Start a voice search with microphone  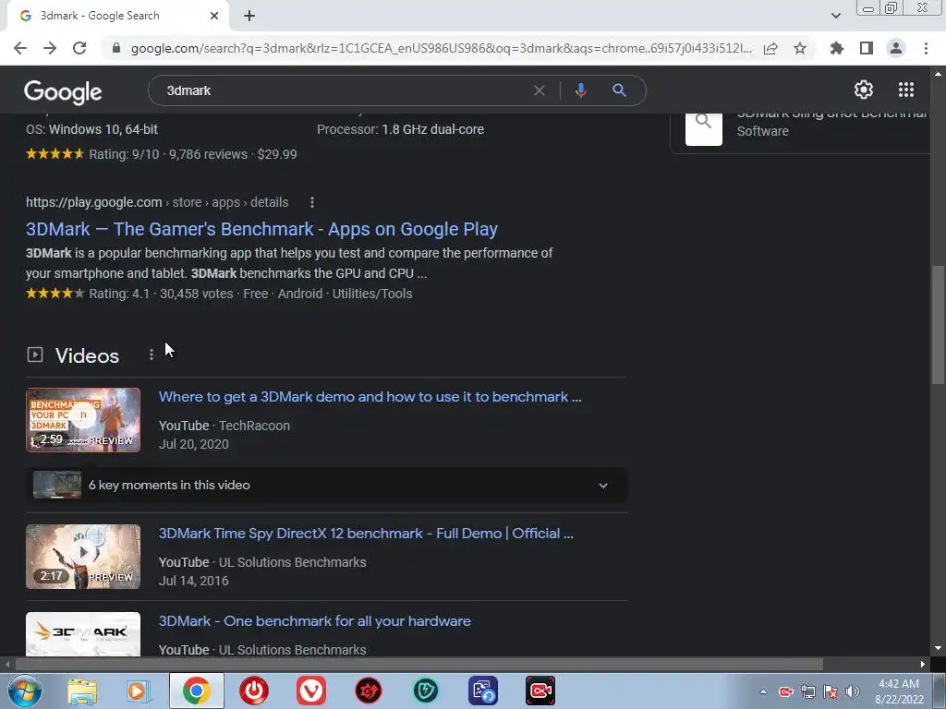[580, 90]
